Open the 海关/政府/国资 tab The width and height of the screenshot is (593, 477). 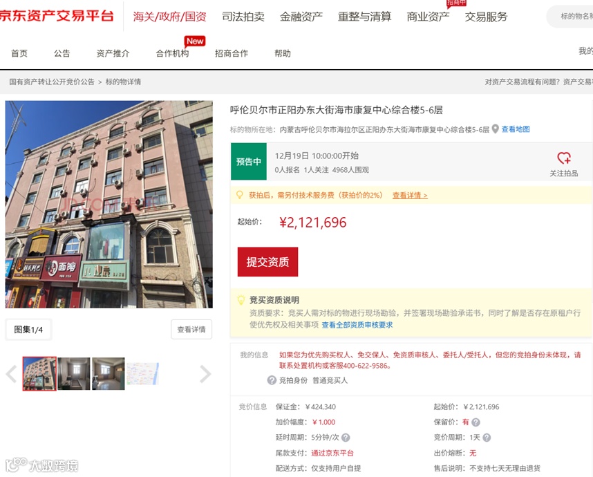[169, 17]
